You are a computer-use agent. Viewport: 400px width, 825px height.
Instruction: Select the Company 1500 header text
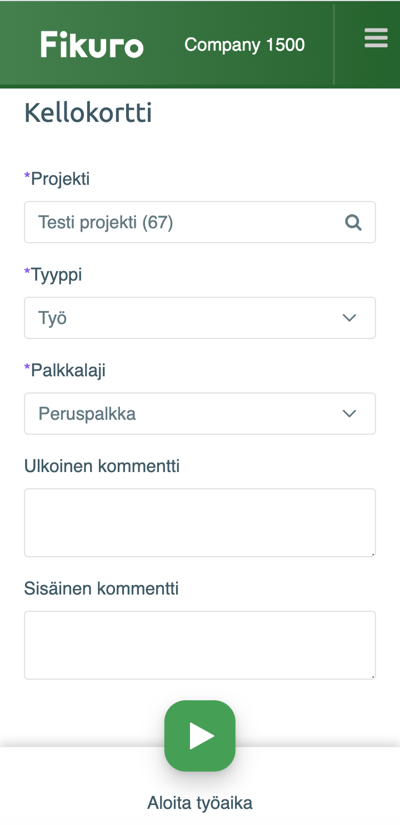click(244, 45)
